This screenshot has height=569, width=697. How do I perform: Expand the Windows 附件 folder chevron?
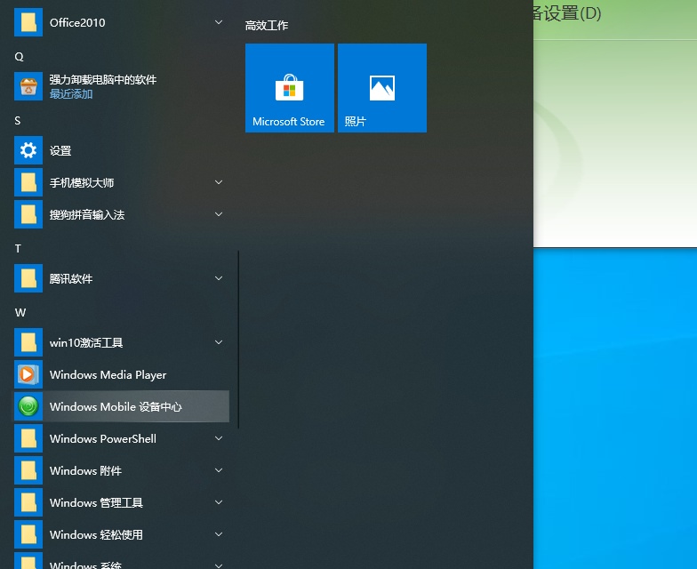coord(219,471)
